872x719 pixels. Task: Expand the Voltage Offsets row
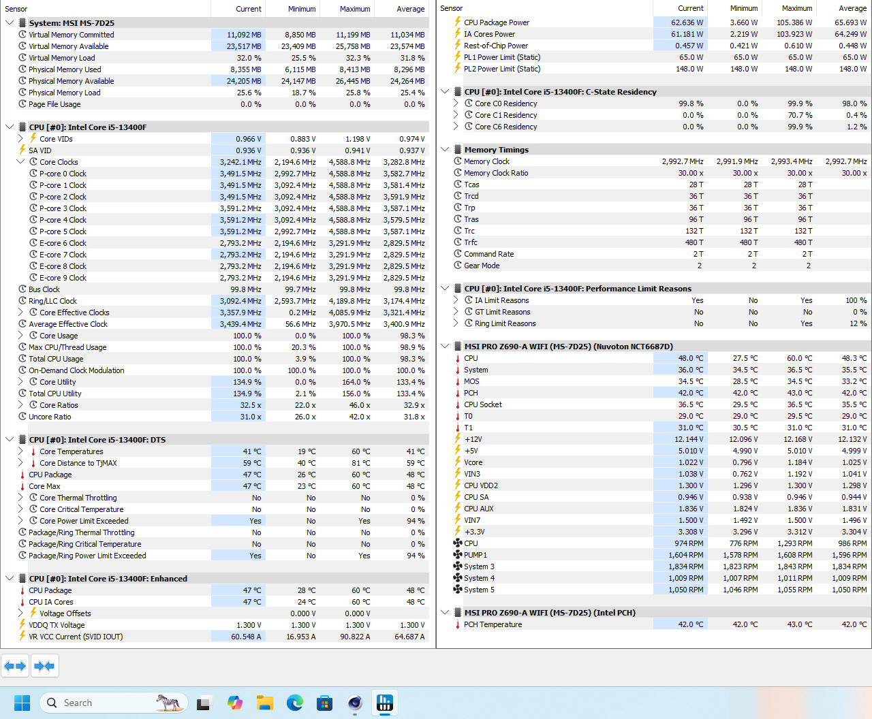tap(20, 613)
